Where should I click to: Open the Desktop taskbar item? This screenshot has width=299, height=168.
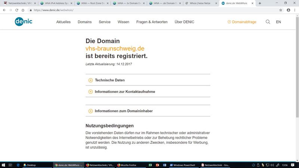pos(37,165)
